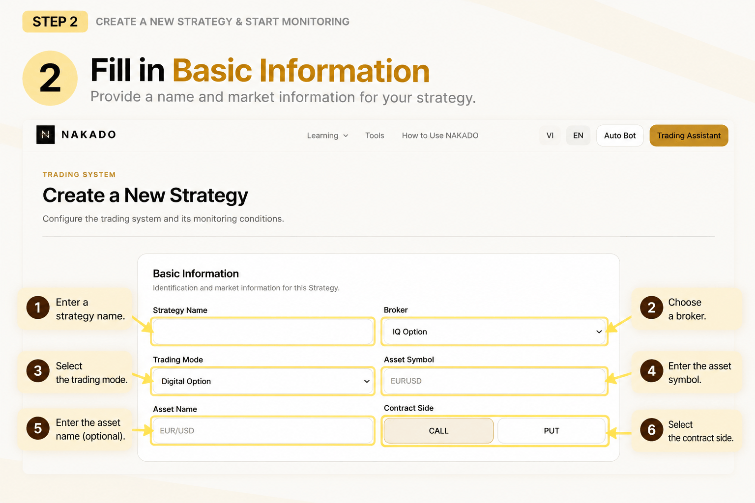Click the "Strategy Name" field label
This screenshot has height=503, width=755.
click(180, 310)
